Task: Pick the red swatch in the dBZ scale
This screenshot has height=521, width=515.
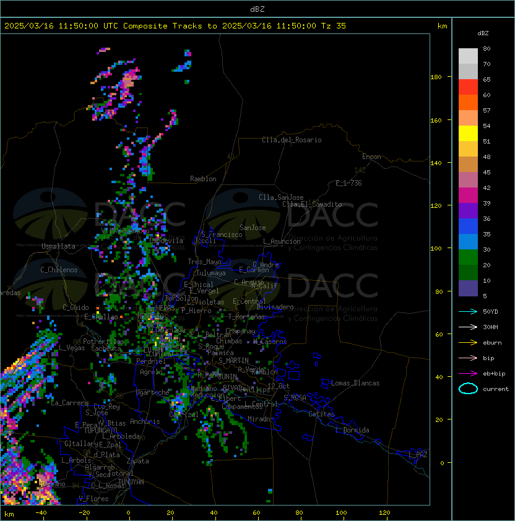Action: pos(468,87)
